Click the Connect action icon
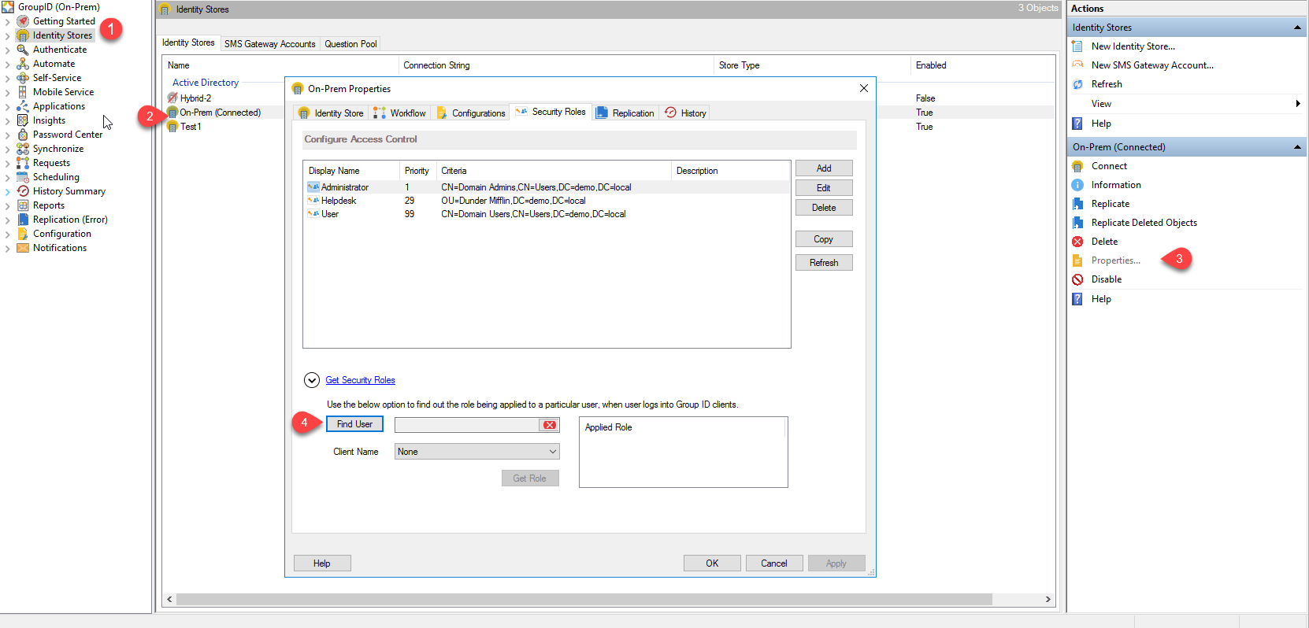Image resolution: width=1309 pixels, height=628 pixels. 1077,166
